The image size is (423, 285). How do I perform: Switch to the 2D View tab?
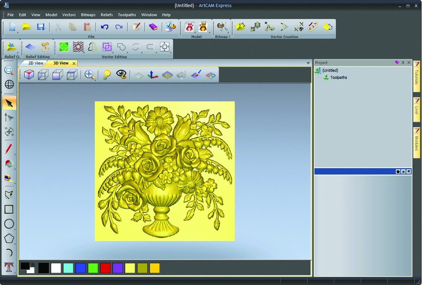[36, 63]
